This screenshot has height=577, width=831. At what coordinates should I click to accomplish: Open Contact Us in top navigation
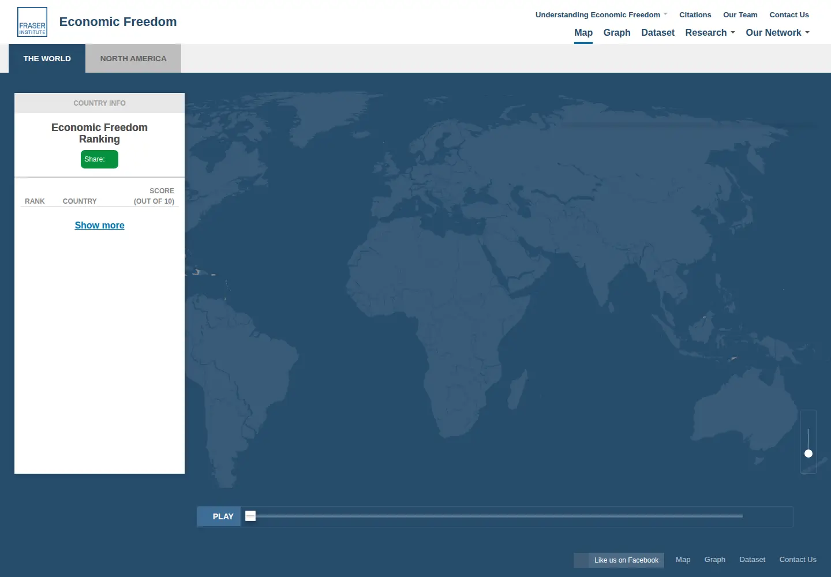pos(789,14)
